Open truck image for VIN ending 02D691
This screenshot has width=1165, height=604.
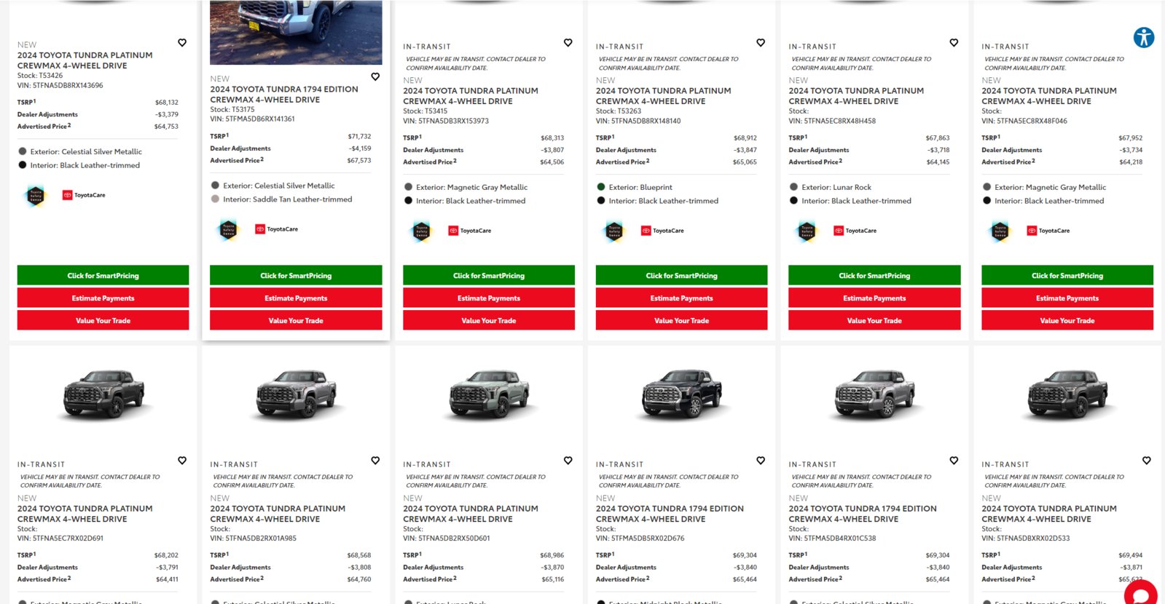103,394
